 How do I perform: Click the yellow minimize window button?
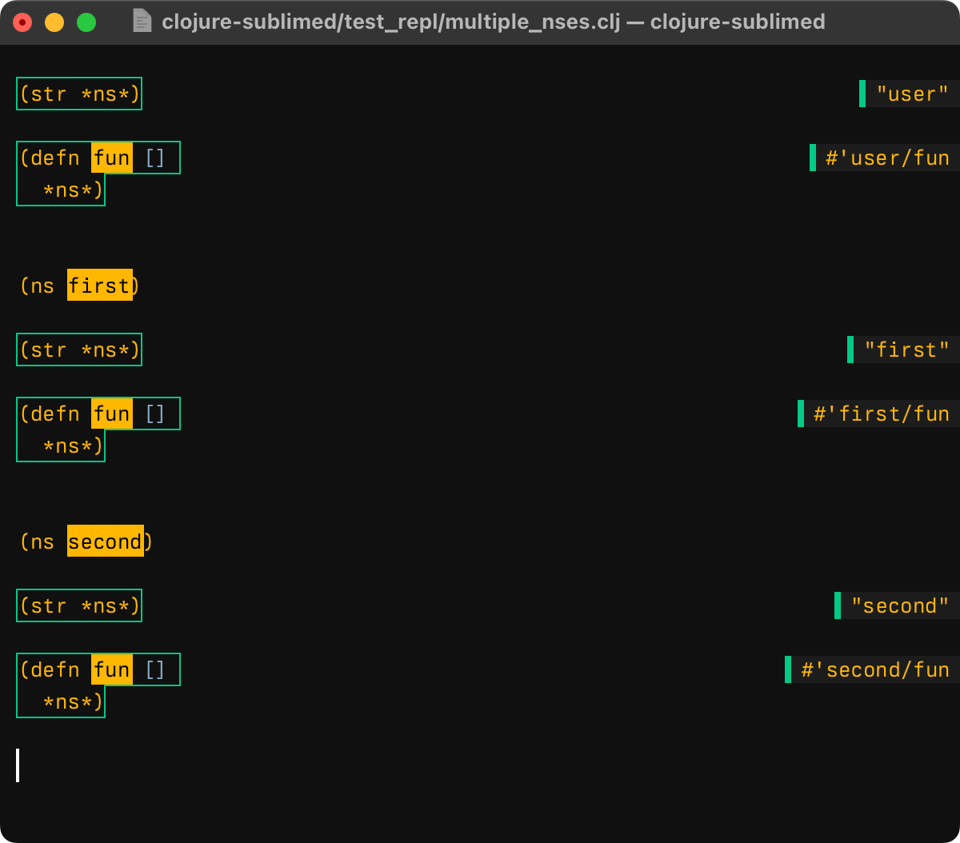coord(54,22)
